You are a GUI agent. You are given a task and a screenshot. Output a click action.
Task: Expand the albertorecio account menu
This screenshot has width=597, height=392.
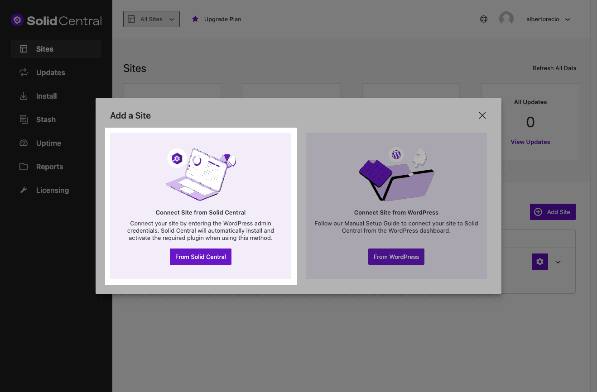pyautogui.click(x=548, y=19)
